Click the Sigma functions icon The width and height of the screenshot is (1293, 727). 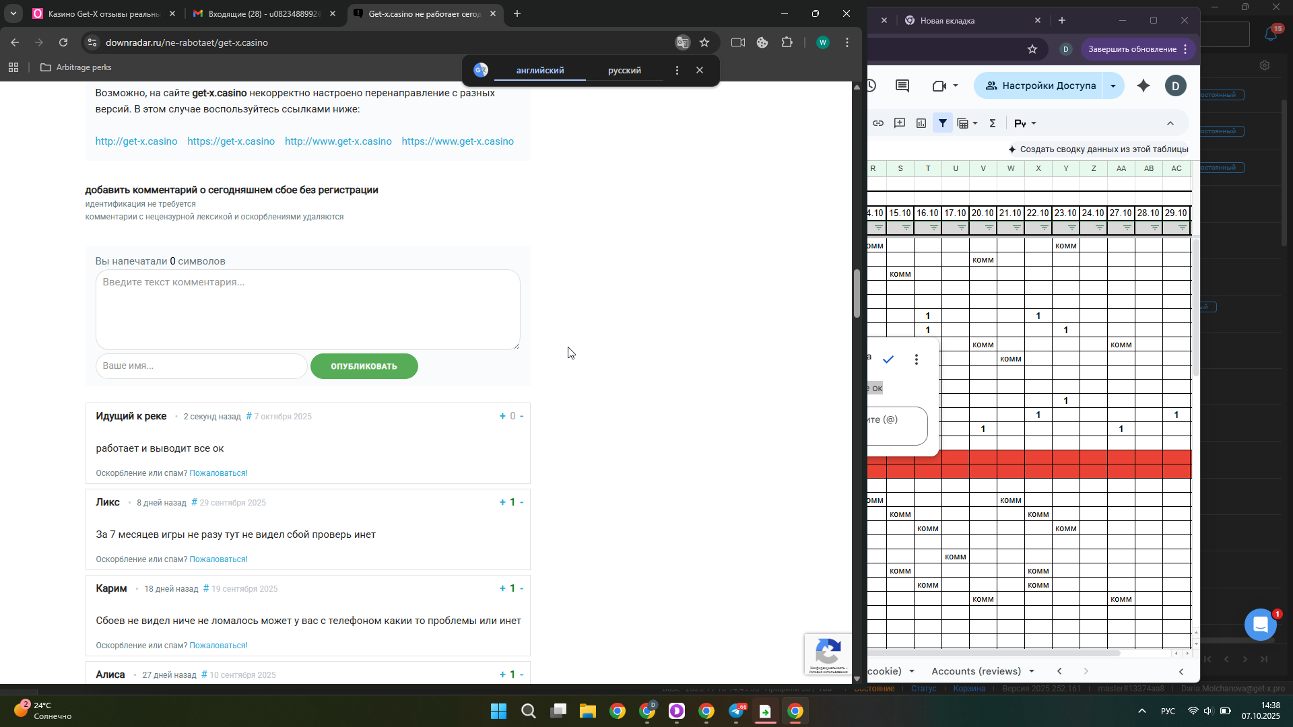pyautogui.click(x=993, y=123)
